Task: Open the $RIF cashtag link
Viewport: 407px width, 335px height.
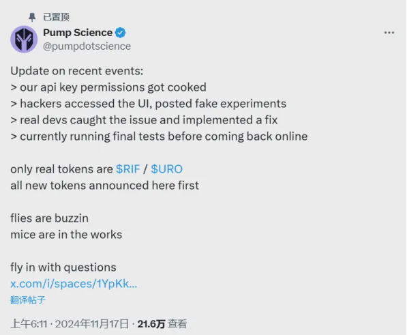Action: (128, 169)
